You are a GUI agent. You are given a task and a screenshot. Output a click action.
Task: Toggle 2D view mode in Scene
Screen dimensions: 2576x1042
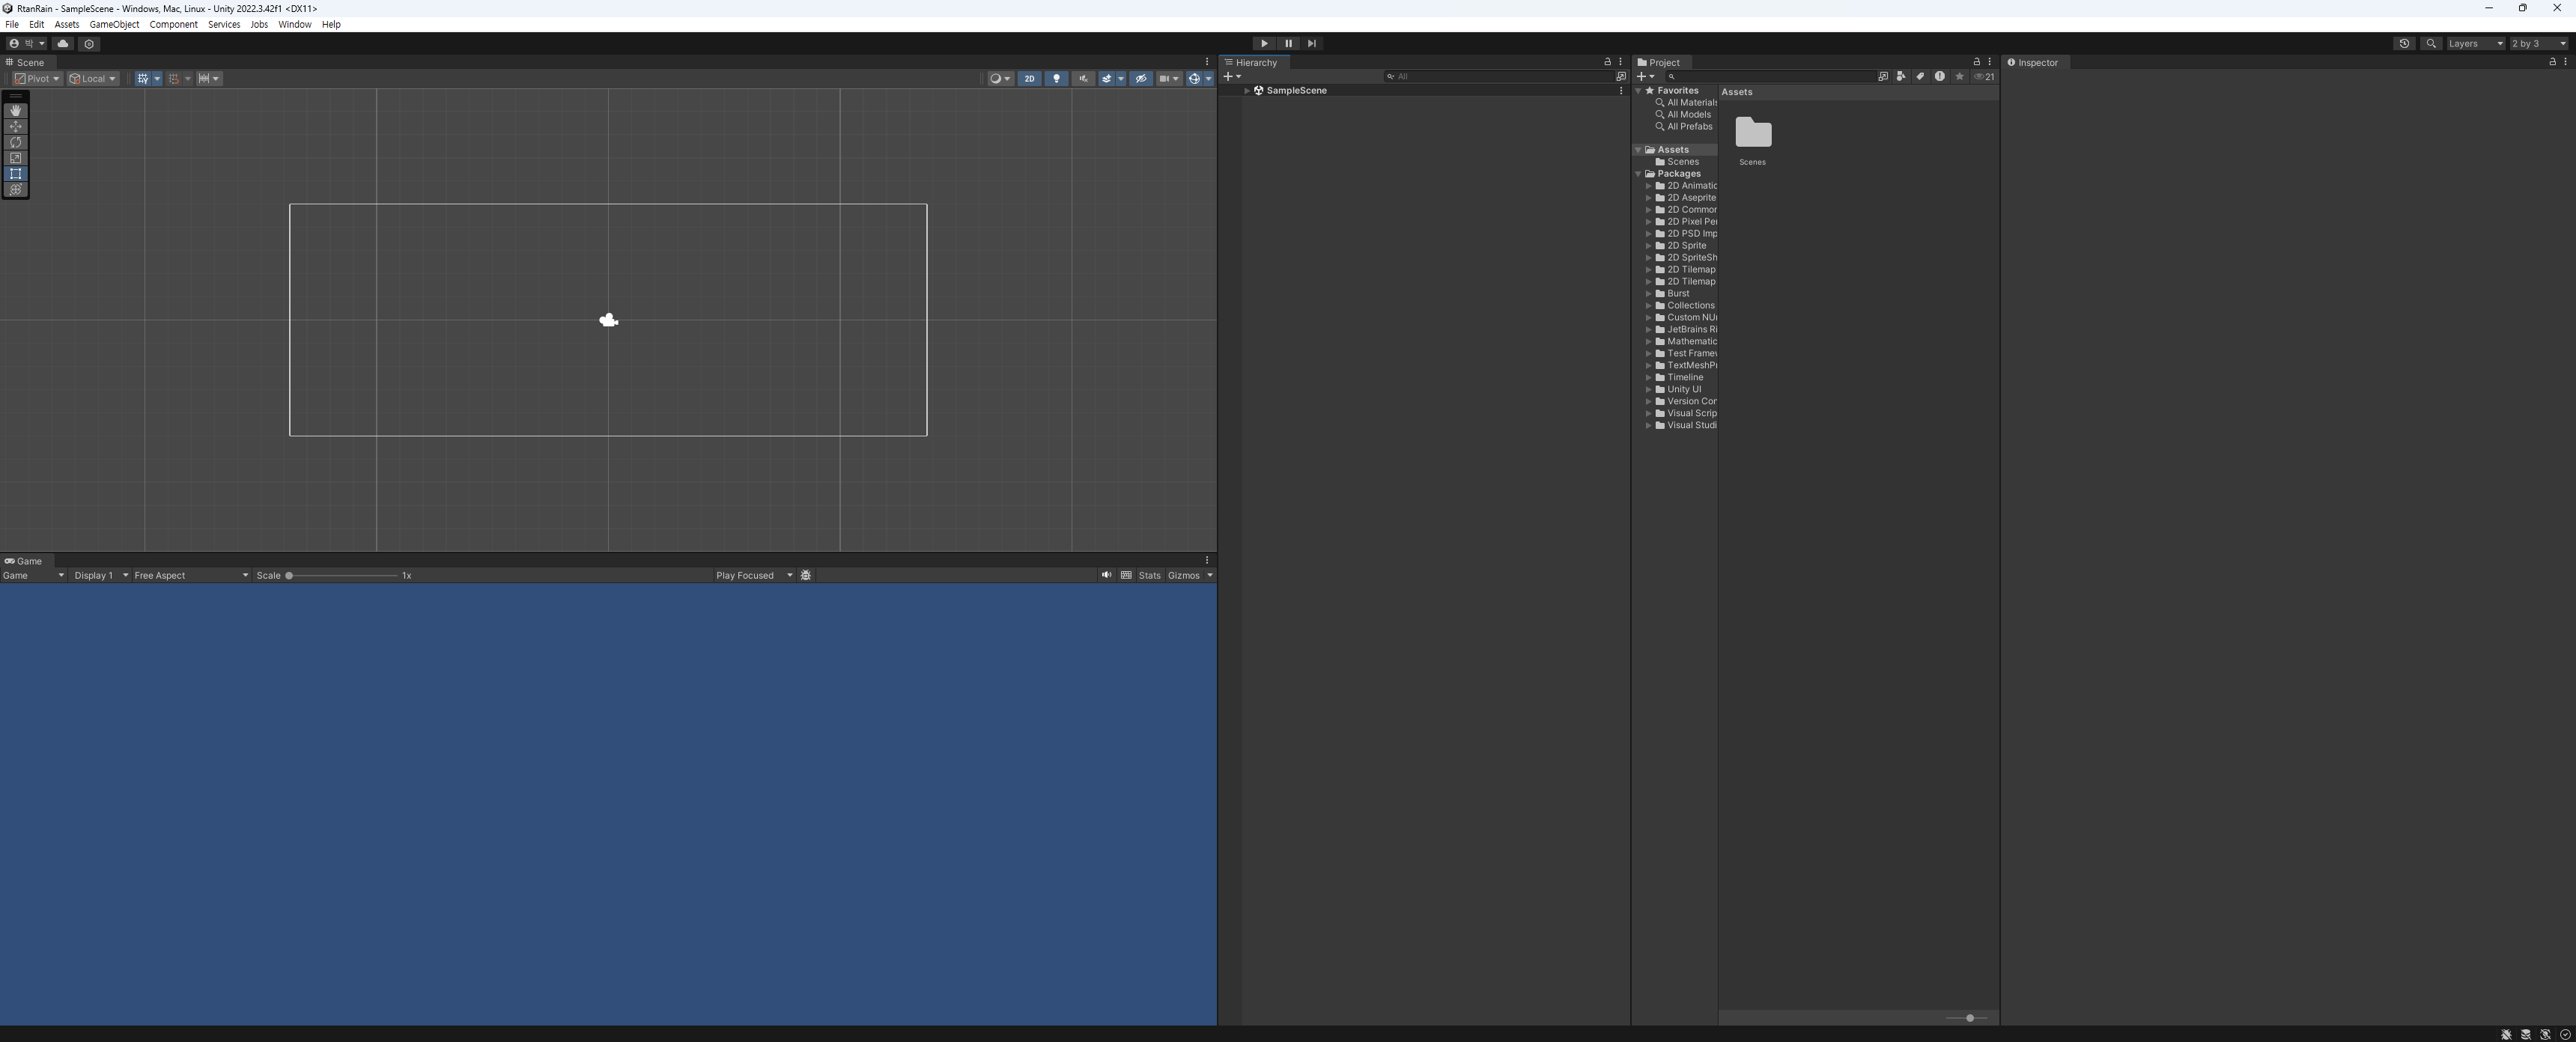(1029, 79)
